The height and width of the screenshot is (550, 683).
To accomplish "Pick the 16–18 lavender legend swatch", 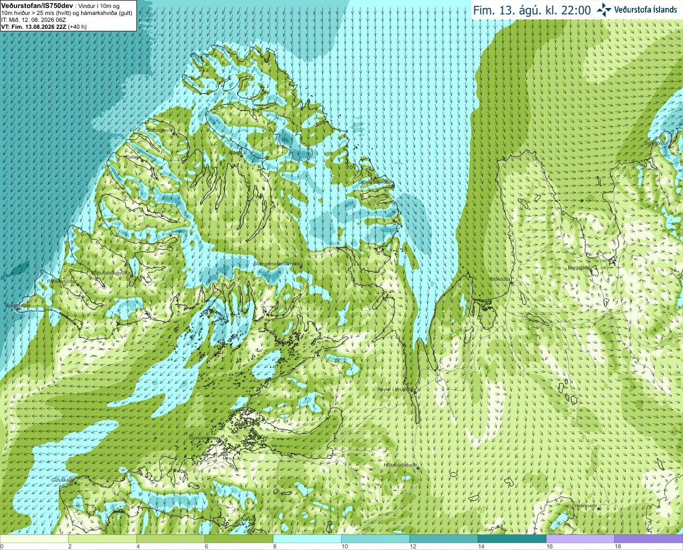I will (x=580, y=539).
